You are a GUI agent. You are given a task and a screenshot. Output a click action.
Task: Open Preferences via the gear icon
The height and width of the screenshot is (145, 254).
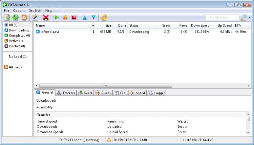[x=104, y=18]
